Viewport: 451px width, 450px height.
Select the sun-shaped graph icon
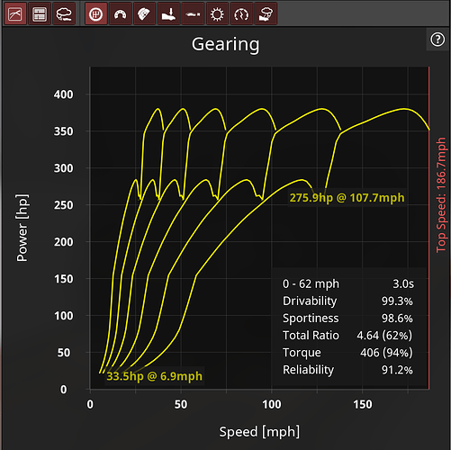[x=217, y=13]
